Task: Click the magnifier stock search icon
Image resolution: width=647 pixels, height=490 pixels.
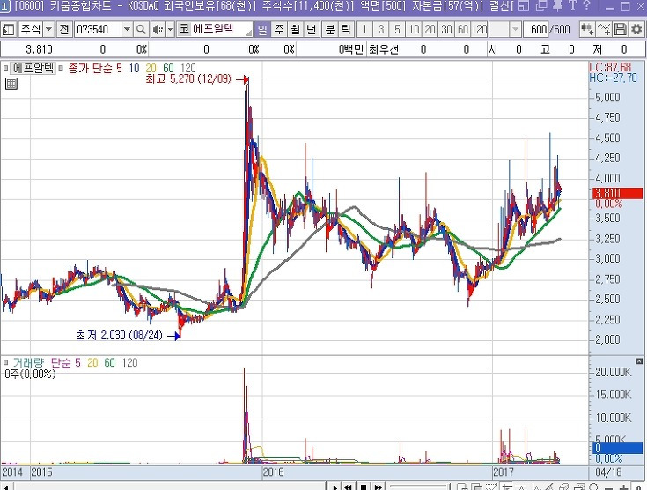Action: [141, 29]
